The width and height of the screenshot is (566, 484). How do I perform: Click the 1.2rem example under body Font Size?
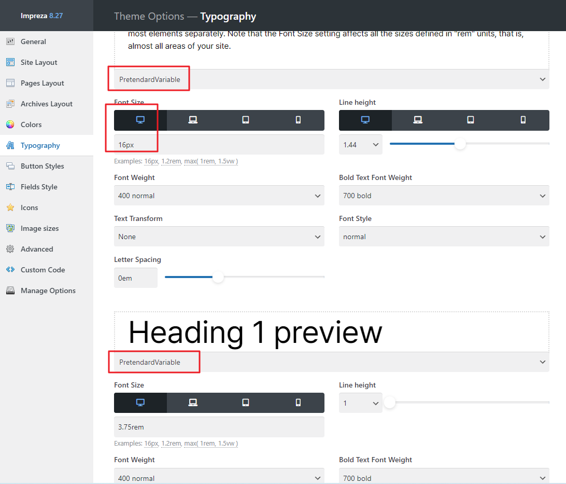point(171,161)
